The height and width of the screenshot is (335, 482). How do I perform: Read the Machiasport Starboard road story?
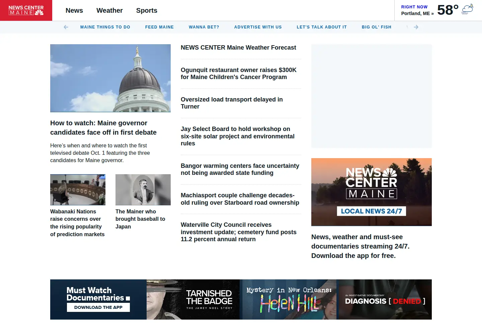click(240, 199)
